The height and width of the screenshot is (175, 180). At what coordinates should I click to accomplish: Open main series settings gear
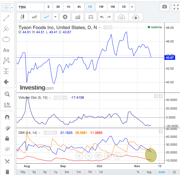click(x=110, y=27)
